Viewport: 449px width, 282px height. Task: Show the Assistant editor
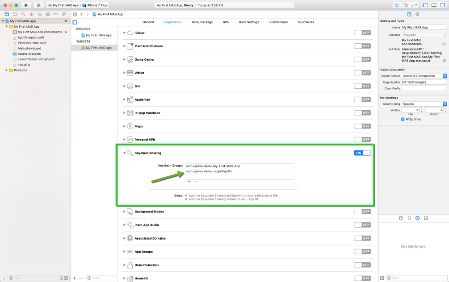(406, 5)
